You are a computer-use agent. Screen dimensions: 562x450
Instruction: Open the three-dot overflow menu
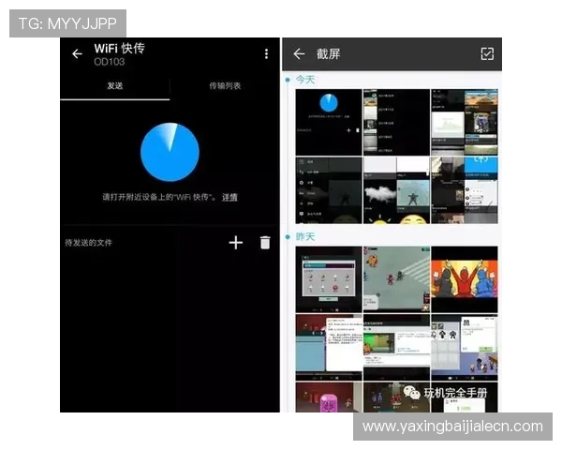[266, 54]
